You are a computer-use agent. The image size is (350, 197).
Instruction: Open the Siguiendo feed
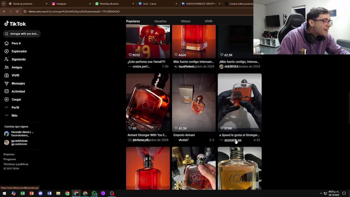pyautogui.click(x=15, y=59)
